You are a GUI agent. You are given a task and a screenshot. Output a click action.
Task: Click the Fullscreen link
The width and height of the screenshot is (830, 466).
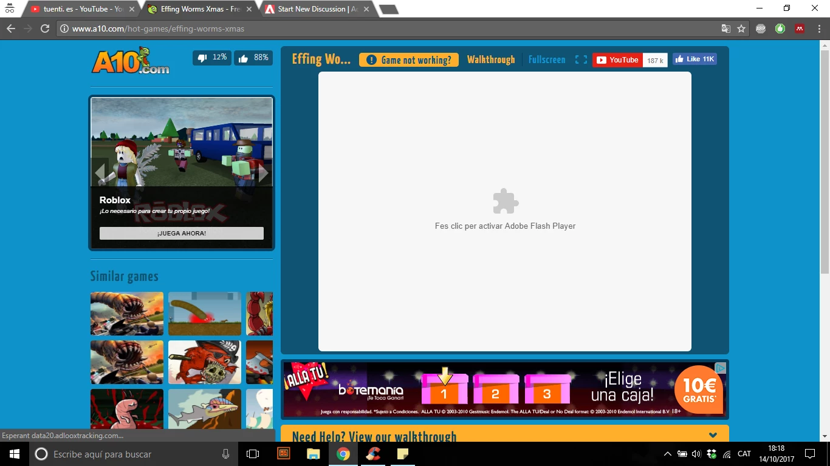(547, 59)
